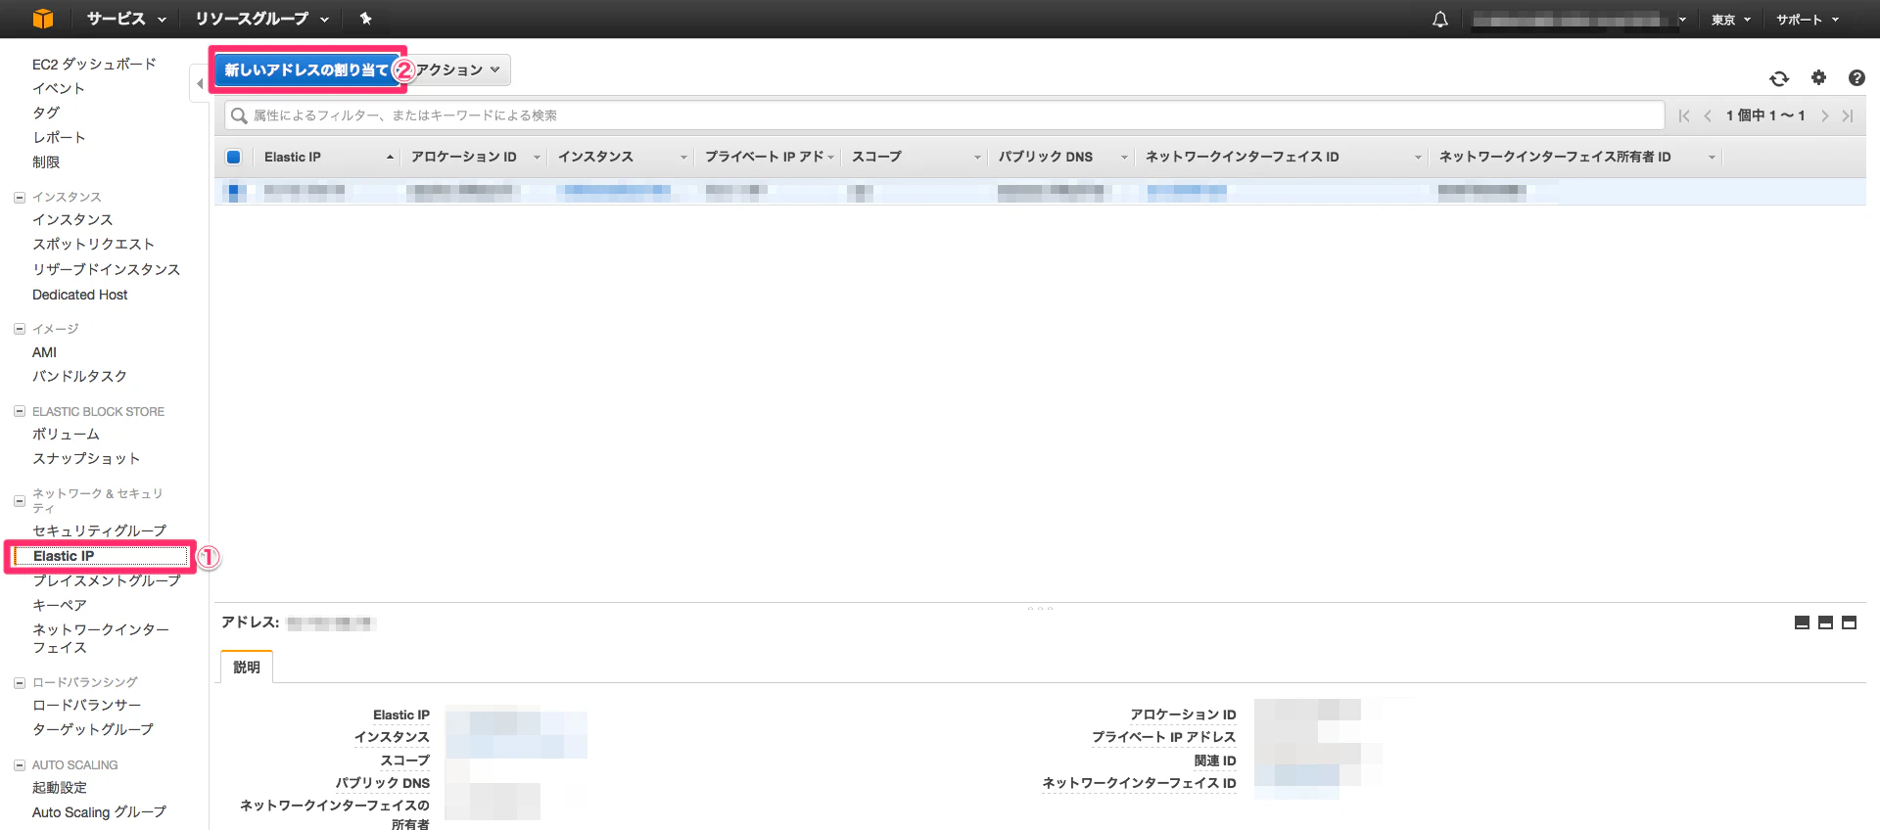The height and width of the screenshot is (830, 1880).
Task: Open the サポート dropdown menu
Action: (1808, 20)
